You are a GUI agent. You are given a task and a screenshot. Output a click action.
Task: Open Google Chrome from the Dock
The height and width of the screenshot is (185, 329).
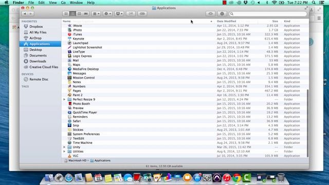tap(236, 178)
